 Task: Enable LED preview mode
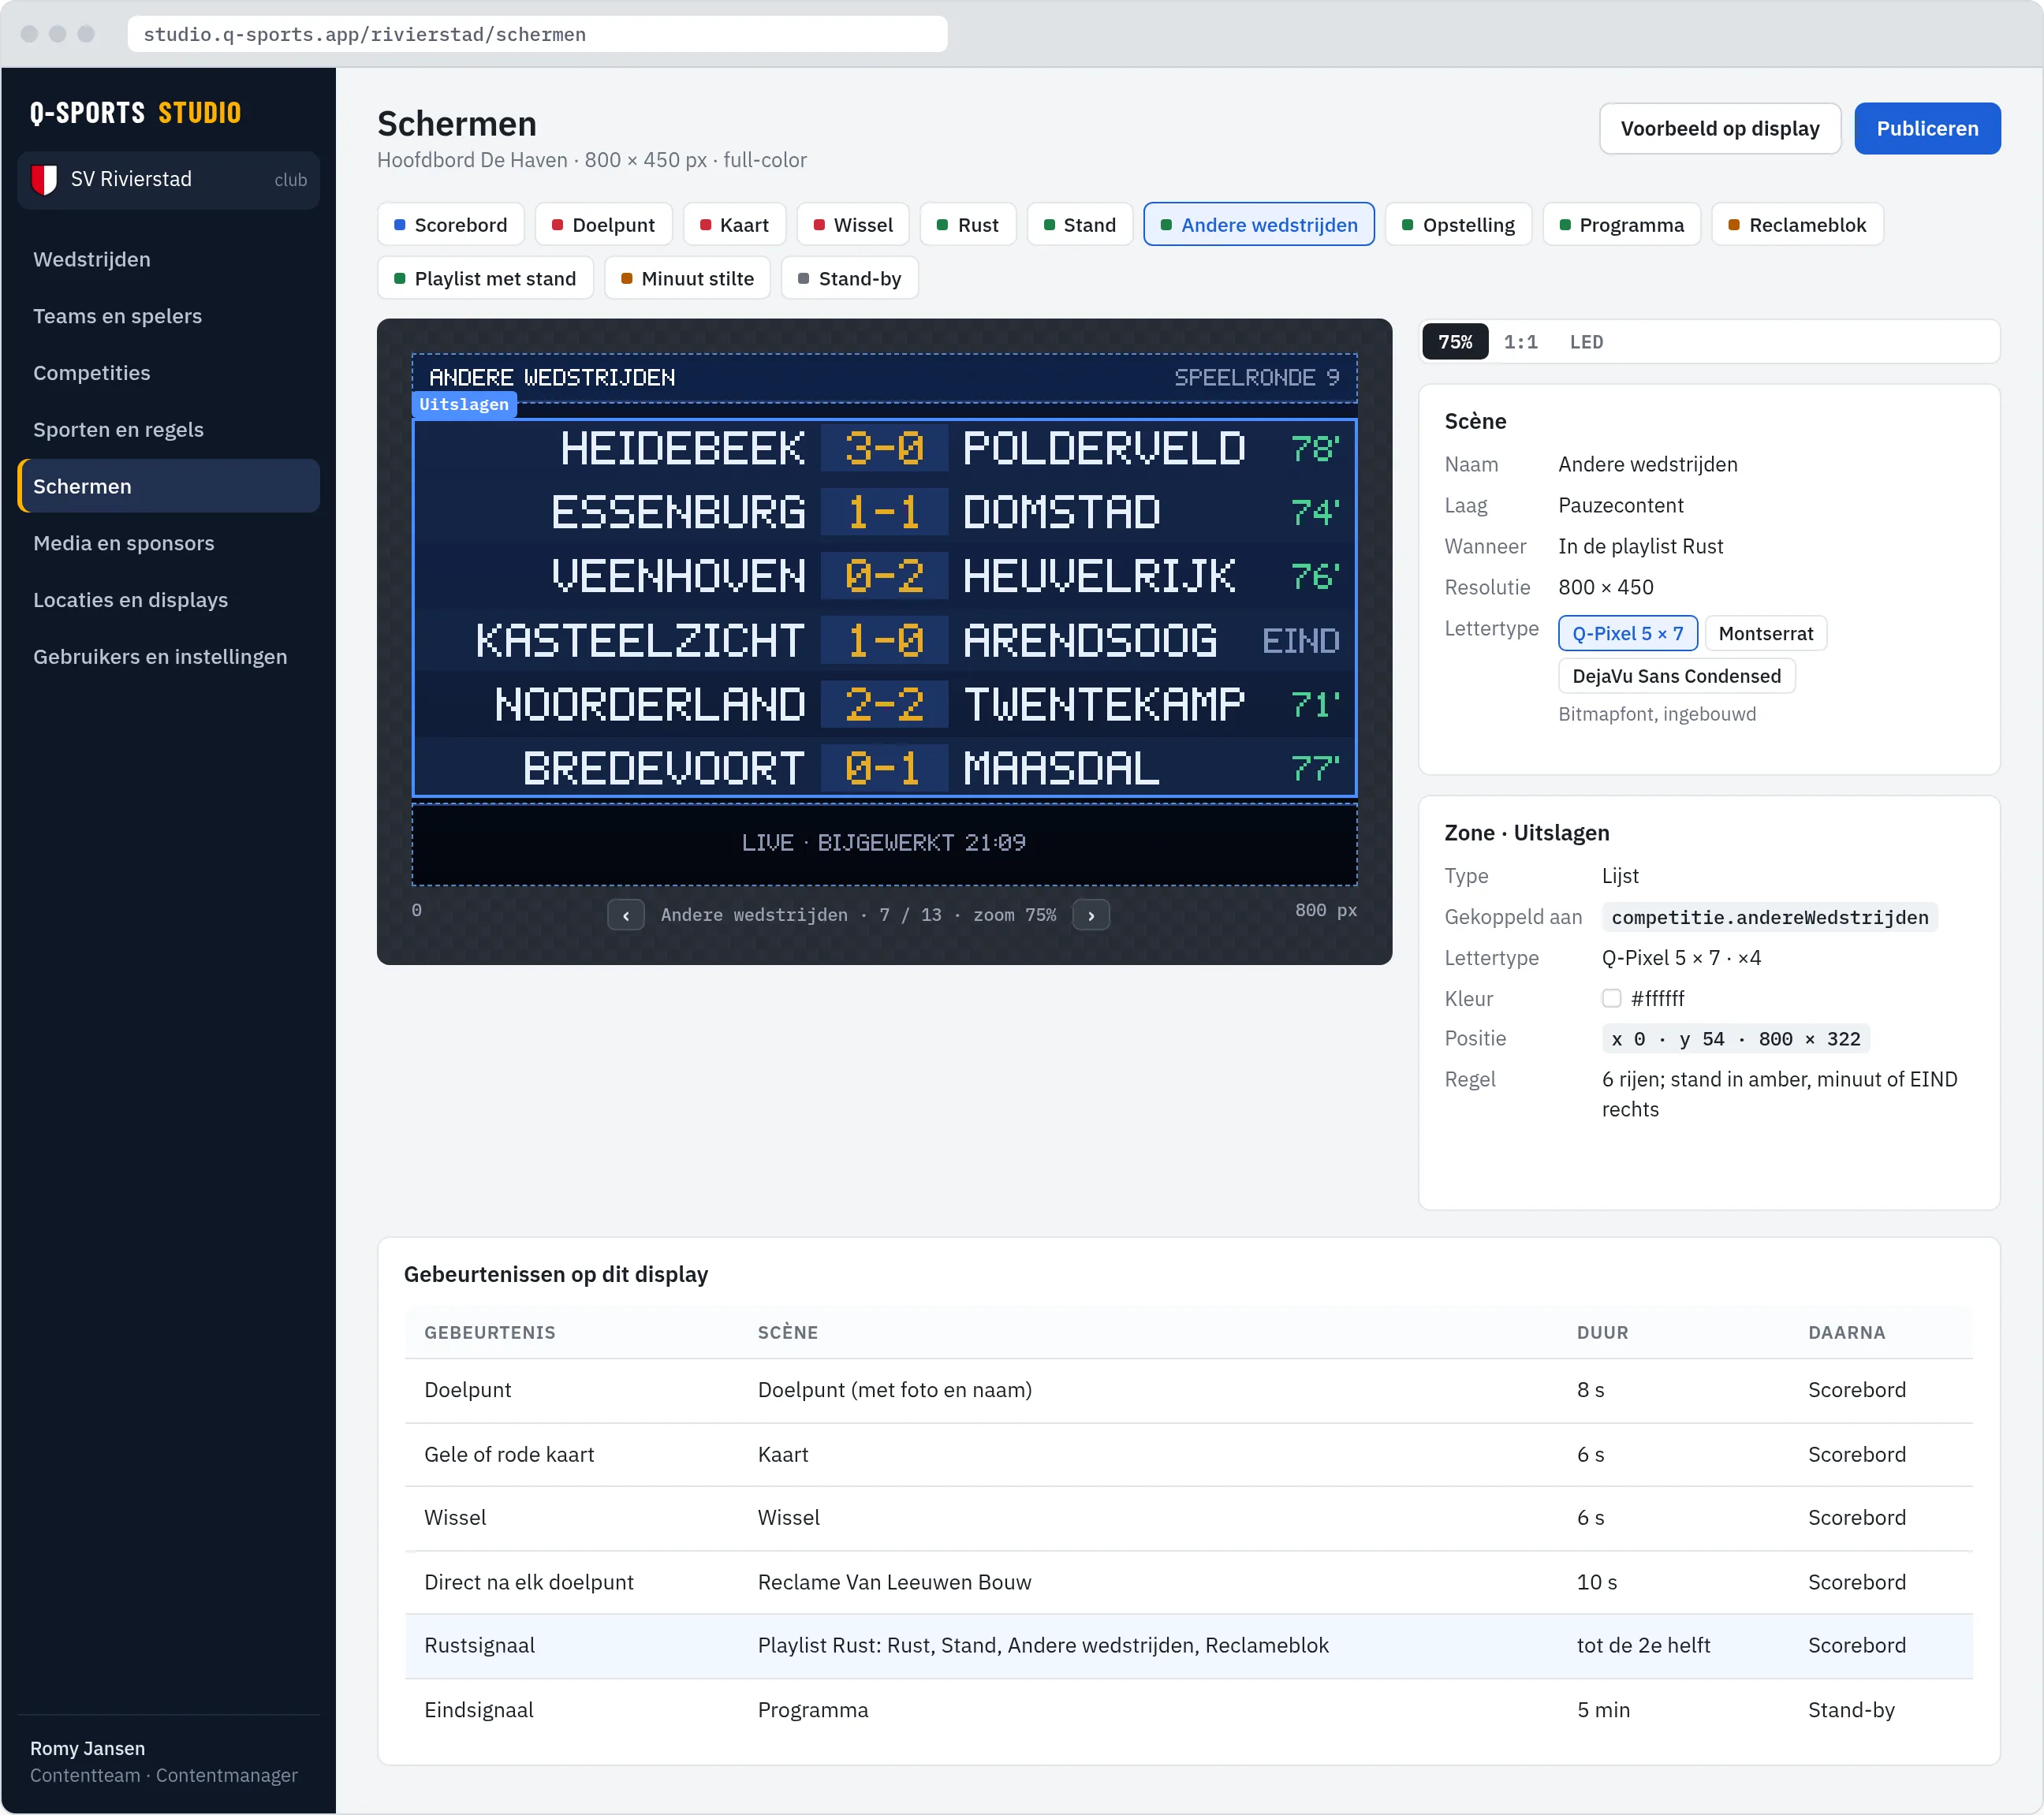(1587, 342)
